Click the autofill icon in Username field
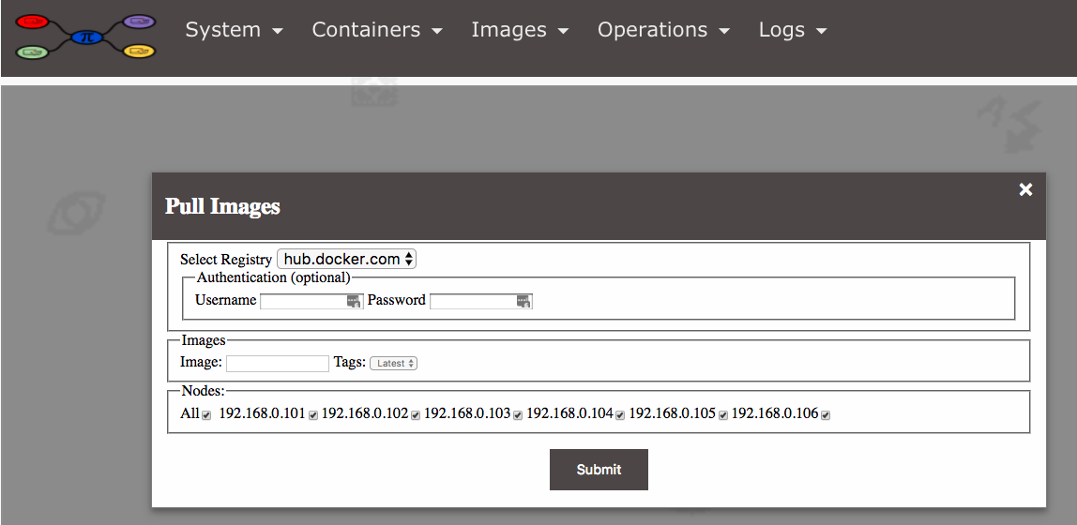 [353, 301]
